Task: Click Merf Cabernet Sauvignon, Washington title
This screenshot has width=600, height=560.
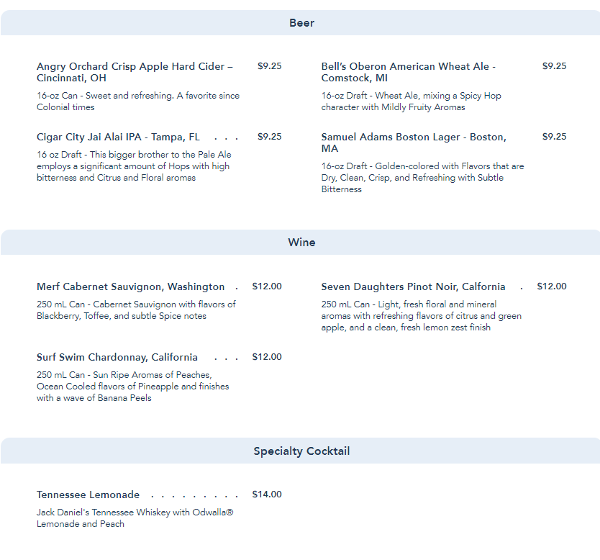Action: click(x=130, y=286)
